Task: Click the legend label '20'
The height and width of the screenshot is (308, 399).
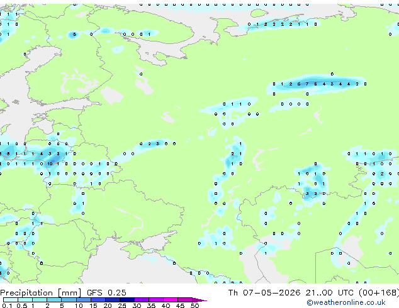Action: tap(108, 305)
